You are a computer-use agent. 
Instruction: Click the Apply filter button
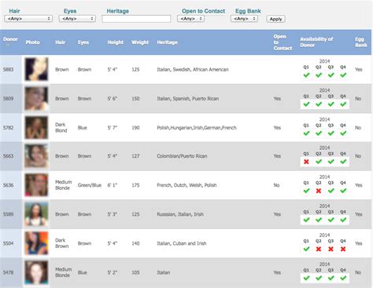click(275, 19)
